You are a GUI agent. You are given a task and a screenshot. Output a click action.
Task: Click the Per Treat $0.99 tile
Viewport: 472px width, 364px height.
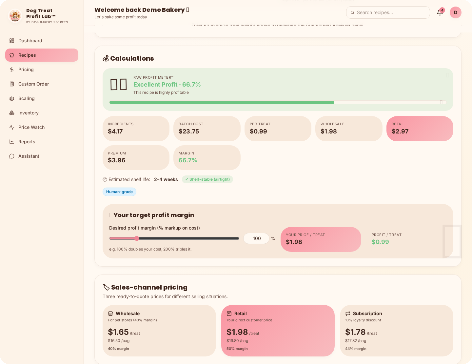[x=278, y=129]
